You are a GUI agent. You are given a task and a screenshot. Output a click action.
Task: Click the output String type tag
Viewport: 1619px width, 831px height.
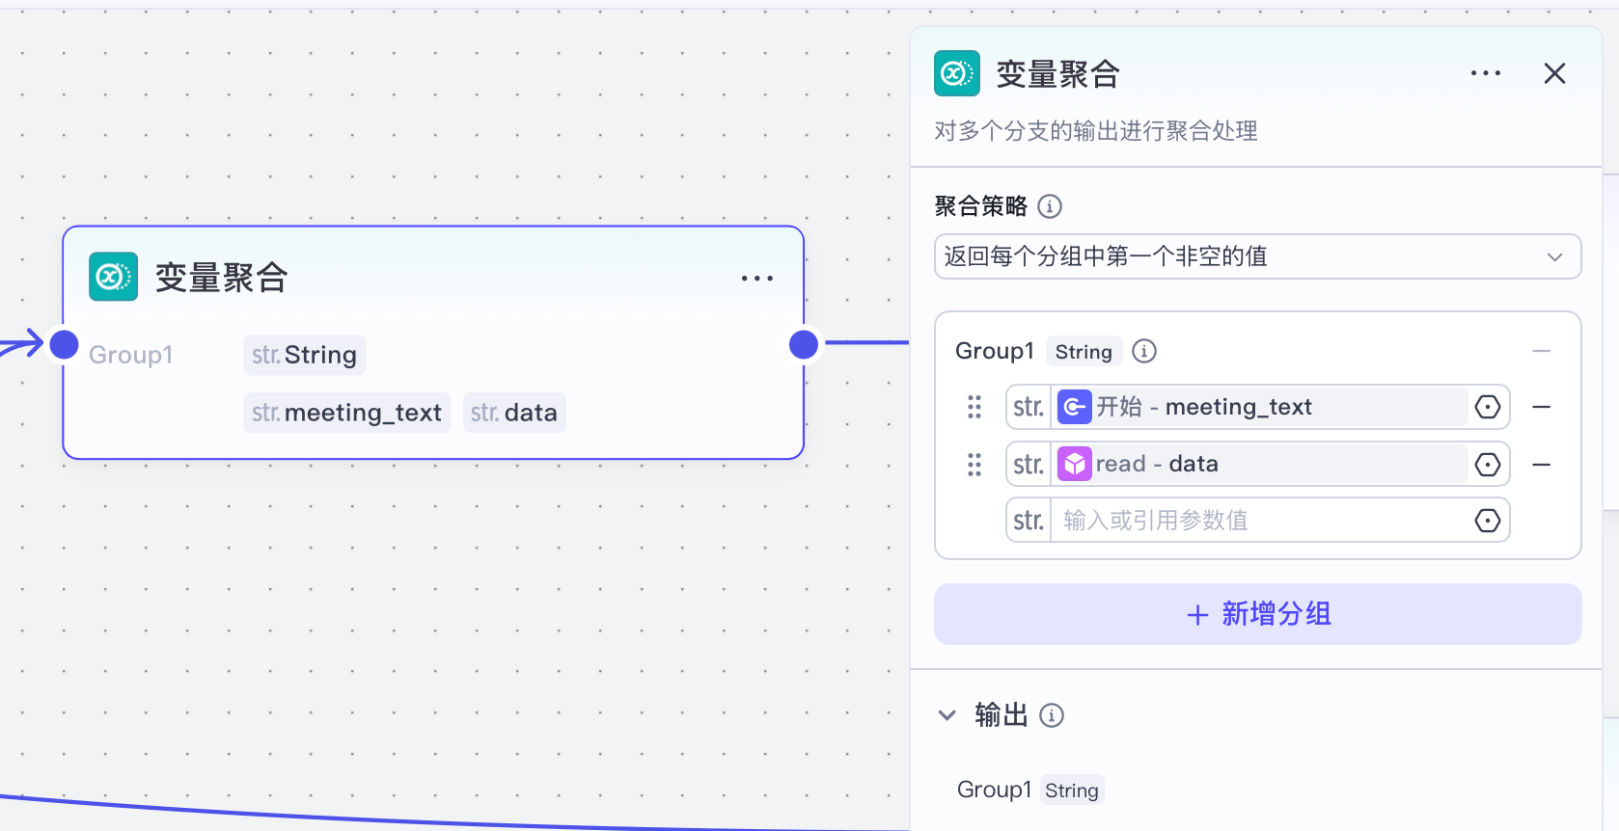pos(1072,791)
